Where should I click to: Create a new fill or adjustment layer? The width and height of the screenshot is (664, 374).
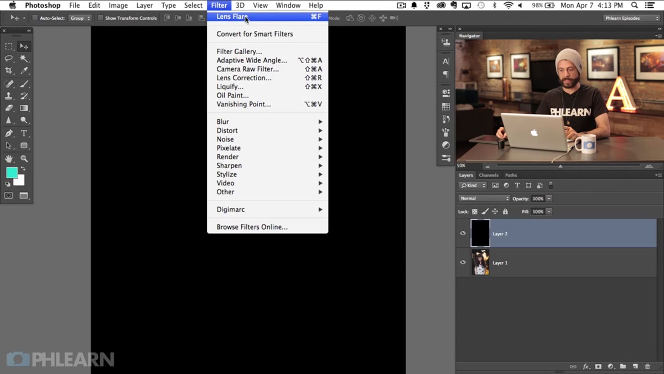[x=611, y=366]
